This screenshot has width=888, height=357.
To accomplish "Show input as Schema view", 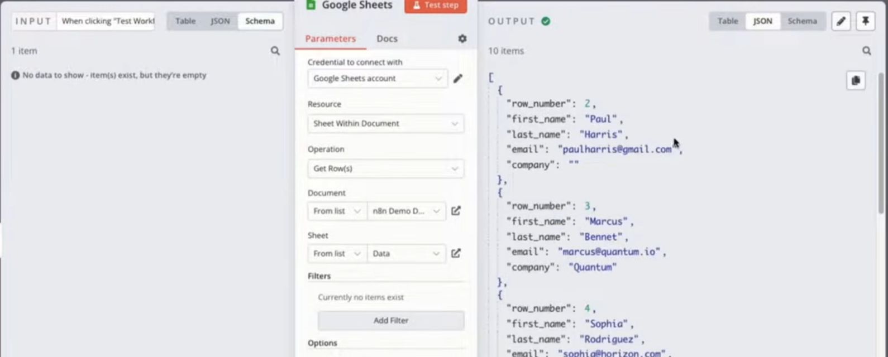I will (260, 21).
